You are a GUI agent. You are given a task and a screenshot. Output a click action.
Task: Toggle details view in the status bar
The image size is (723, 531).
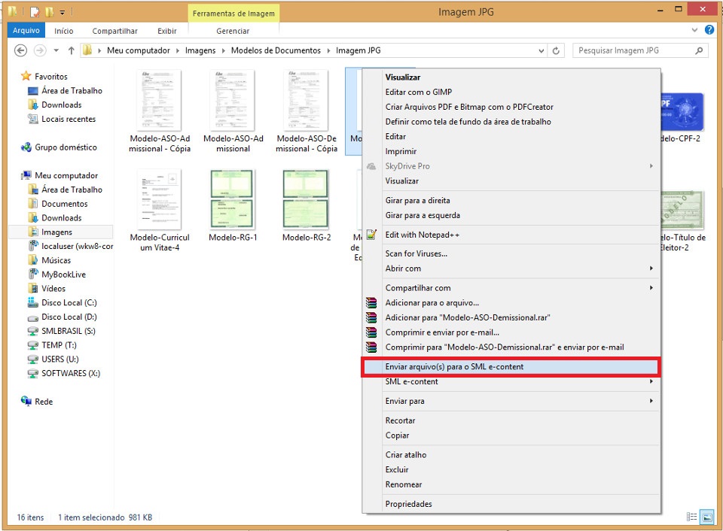coord(691,517)
